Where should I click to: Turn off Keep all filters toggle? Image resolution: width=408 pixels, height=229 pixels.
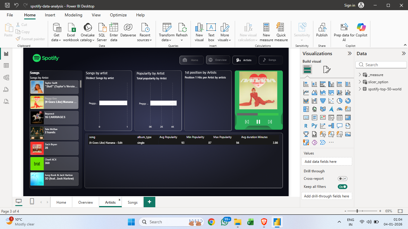coord(343,187)
